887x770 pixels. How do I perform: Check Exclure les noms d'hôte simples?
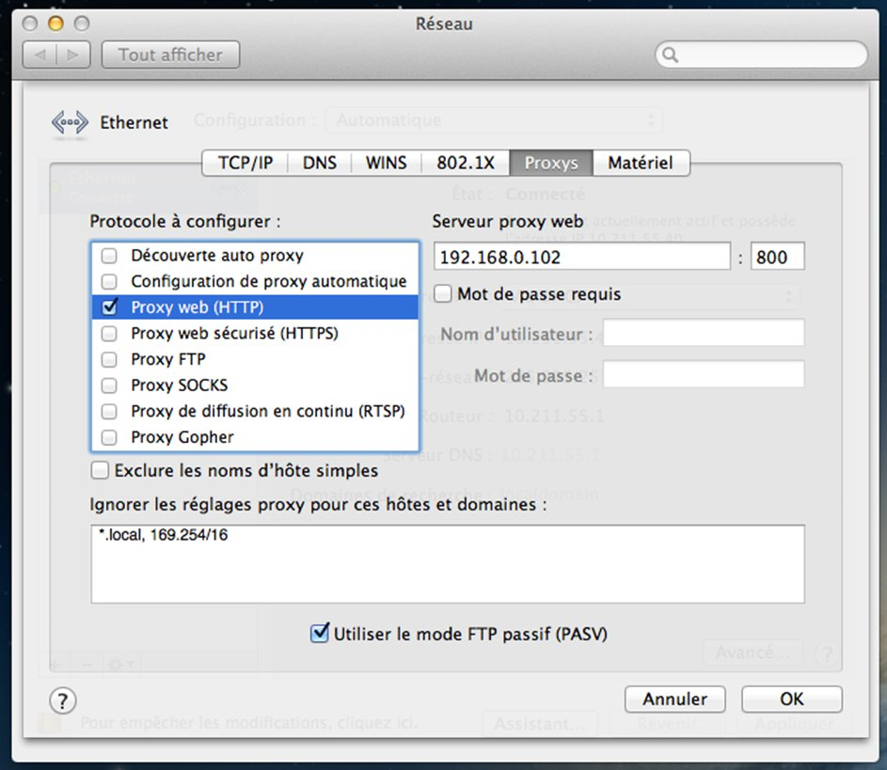[100, 470]
